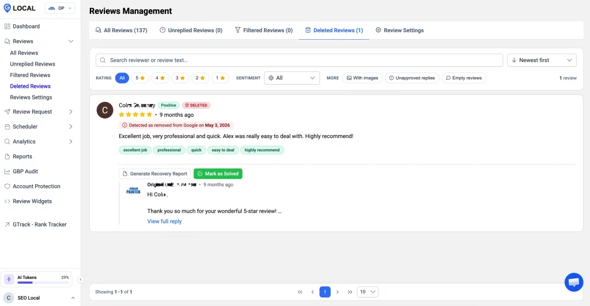Click the GTrack external link arrow icon
The height and width of the screenshot is (306, 590).
7,224
